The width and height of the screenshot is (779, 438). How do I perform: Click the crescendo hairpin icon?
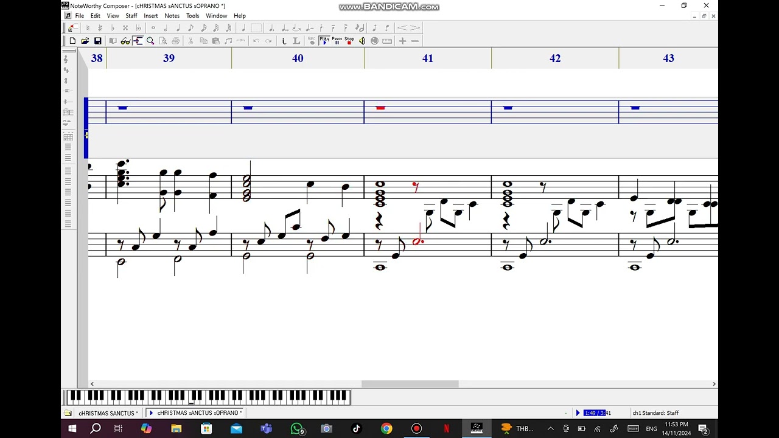pos(402,28)
